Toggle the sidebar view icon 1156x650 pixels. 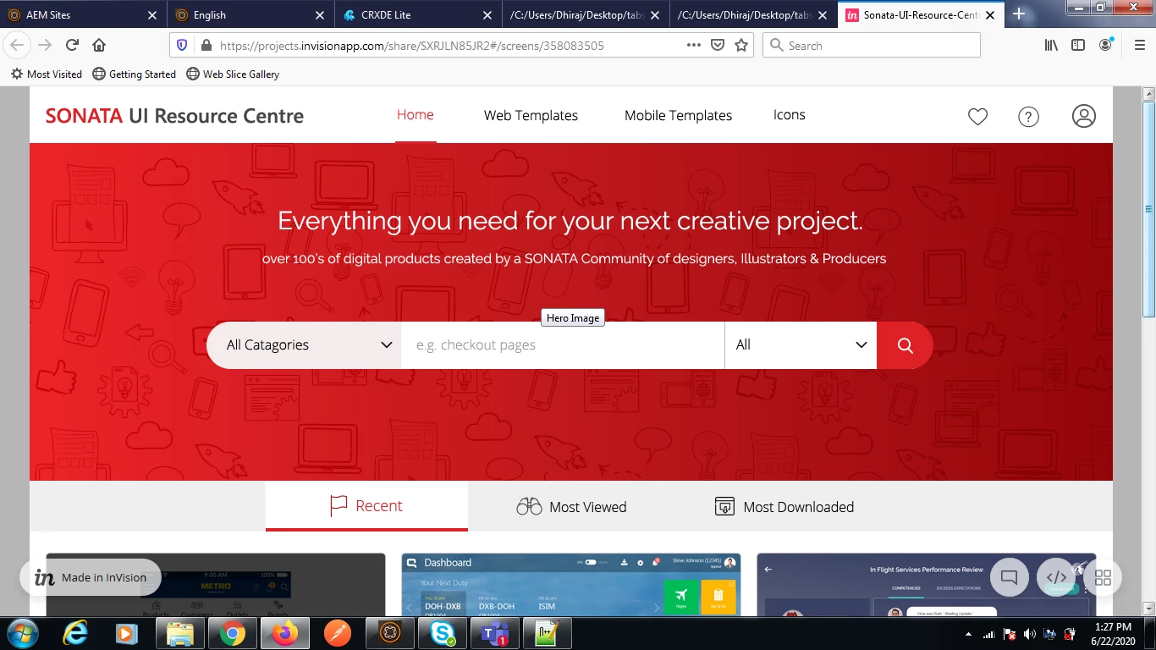tap(1078, 46)
